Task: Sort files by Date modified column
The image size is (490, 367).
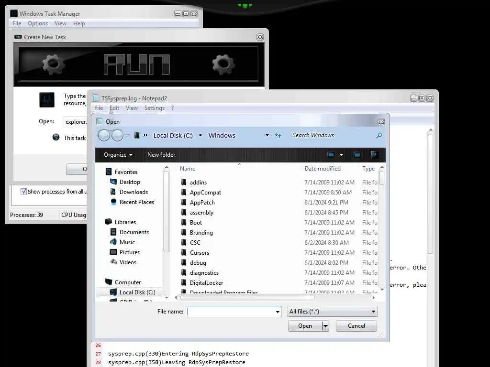Action: pos(323,169)
